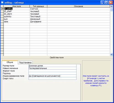Click the Описание column header

(78, 6)
